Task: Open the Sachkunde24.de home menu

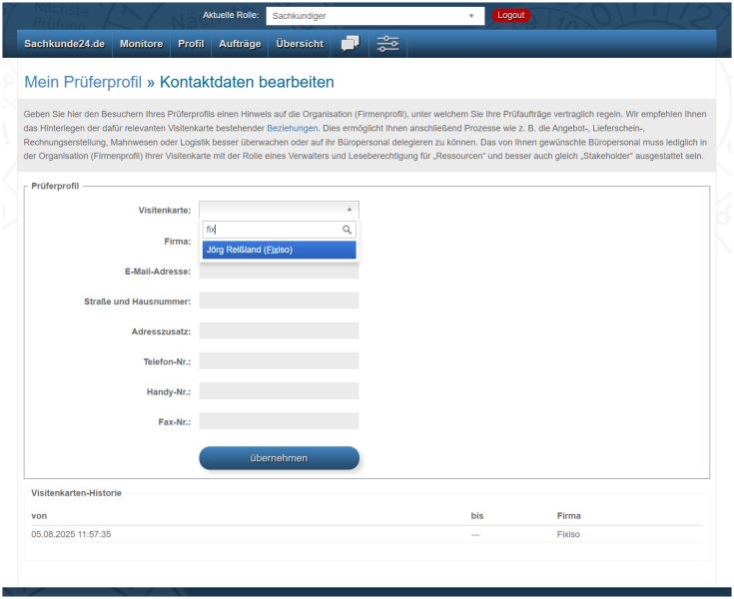Action: coord(64,44)
